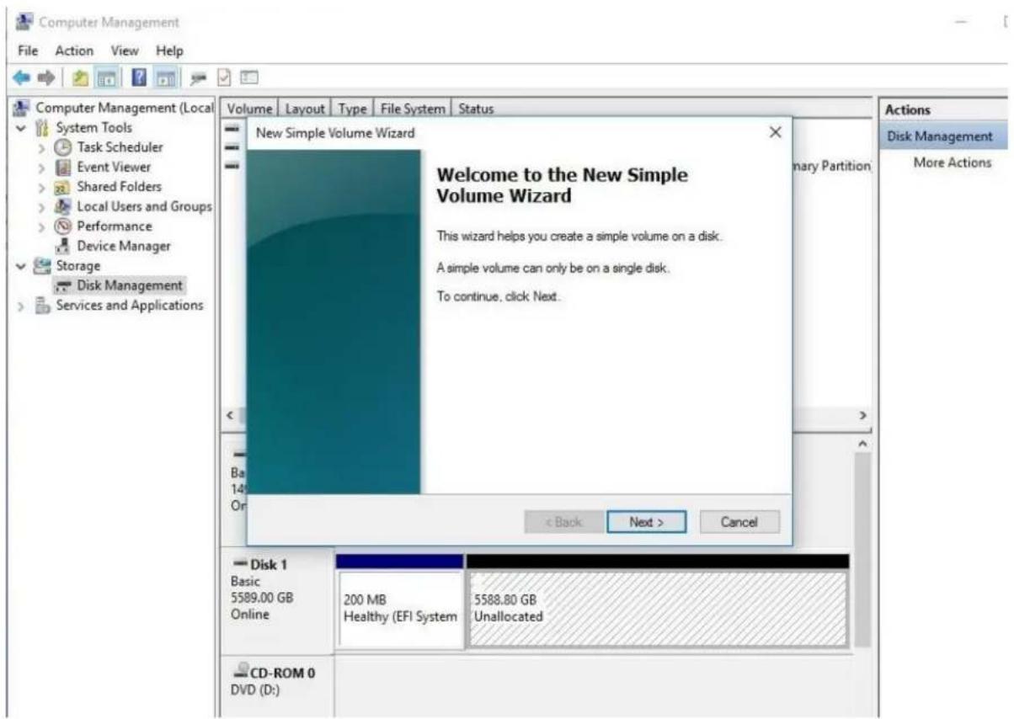Expand the Services and Applications node
This screenshot has height=719, width=1014.
(21, 306)
